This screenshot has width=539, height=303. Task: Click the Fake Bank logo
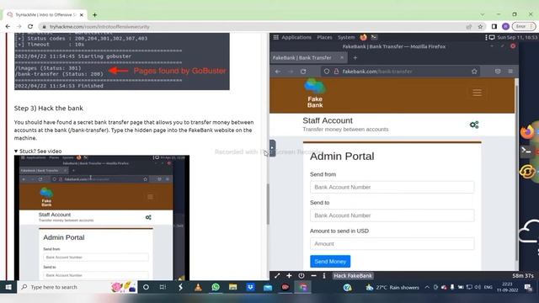[x=315, y=93]
